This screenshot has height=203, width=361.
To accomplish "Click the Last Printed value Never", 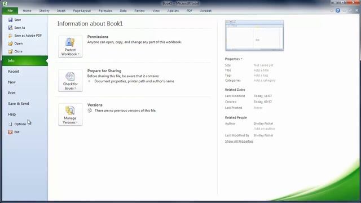I will click(258, 108).
